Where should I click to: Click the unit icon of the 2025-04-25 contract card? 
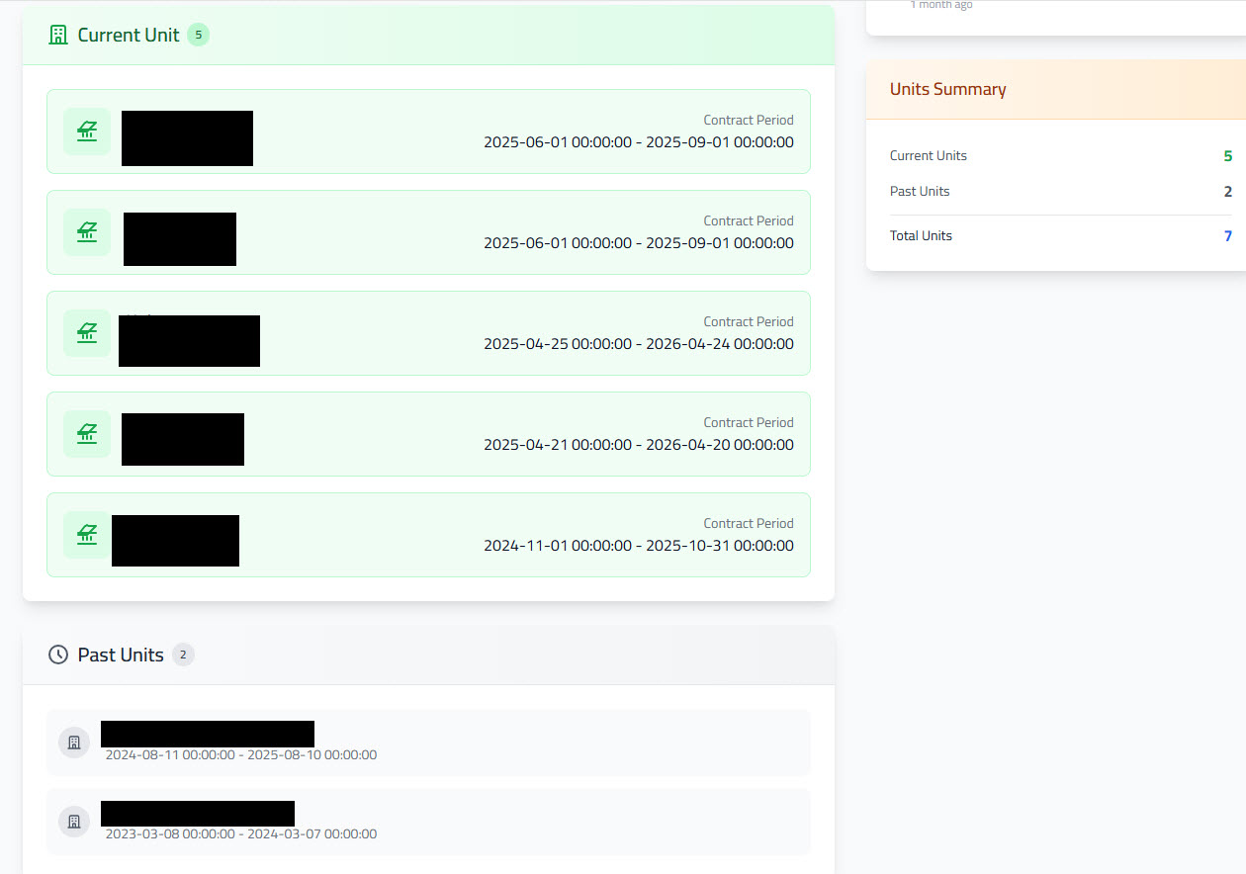click(x=87, y=333)
